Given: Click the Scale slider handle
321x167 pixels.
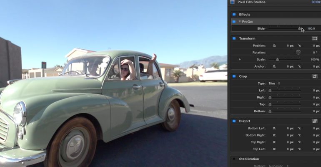Looking at the screenshot, I should pos(277,59).
